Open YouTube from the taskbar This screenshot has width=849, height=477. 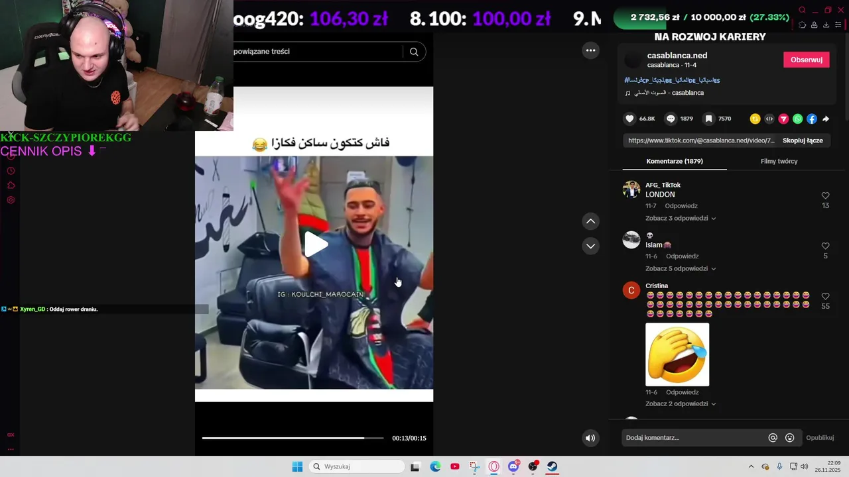click(454, 466)
